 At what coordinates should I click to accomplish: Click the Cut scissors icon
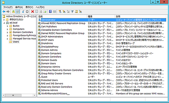tap(23, 11)
